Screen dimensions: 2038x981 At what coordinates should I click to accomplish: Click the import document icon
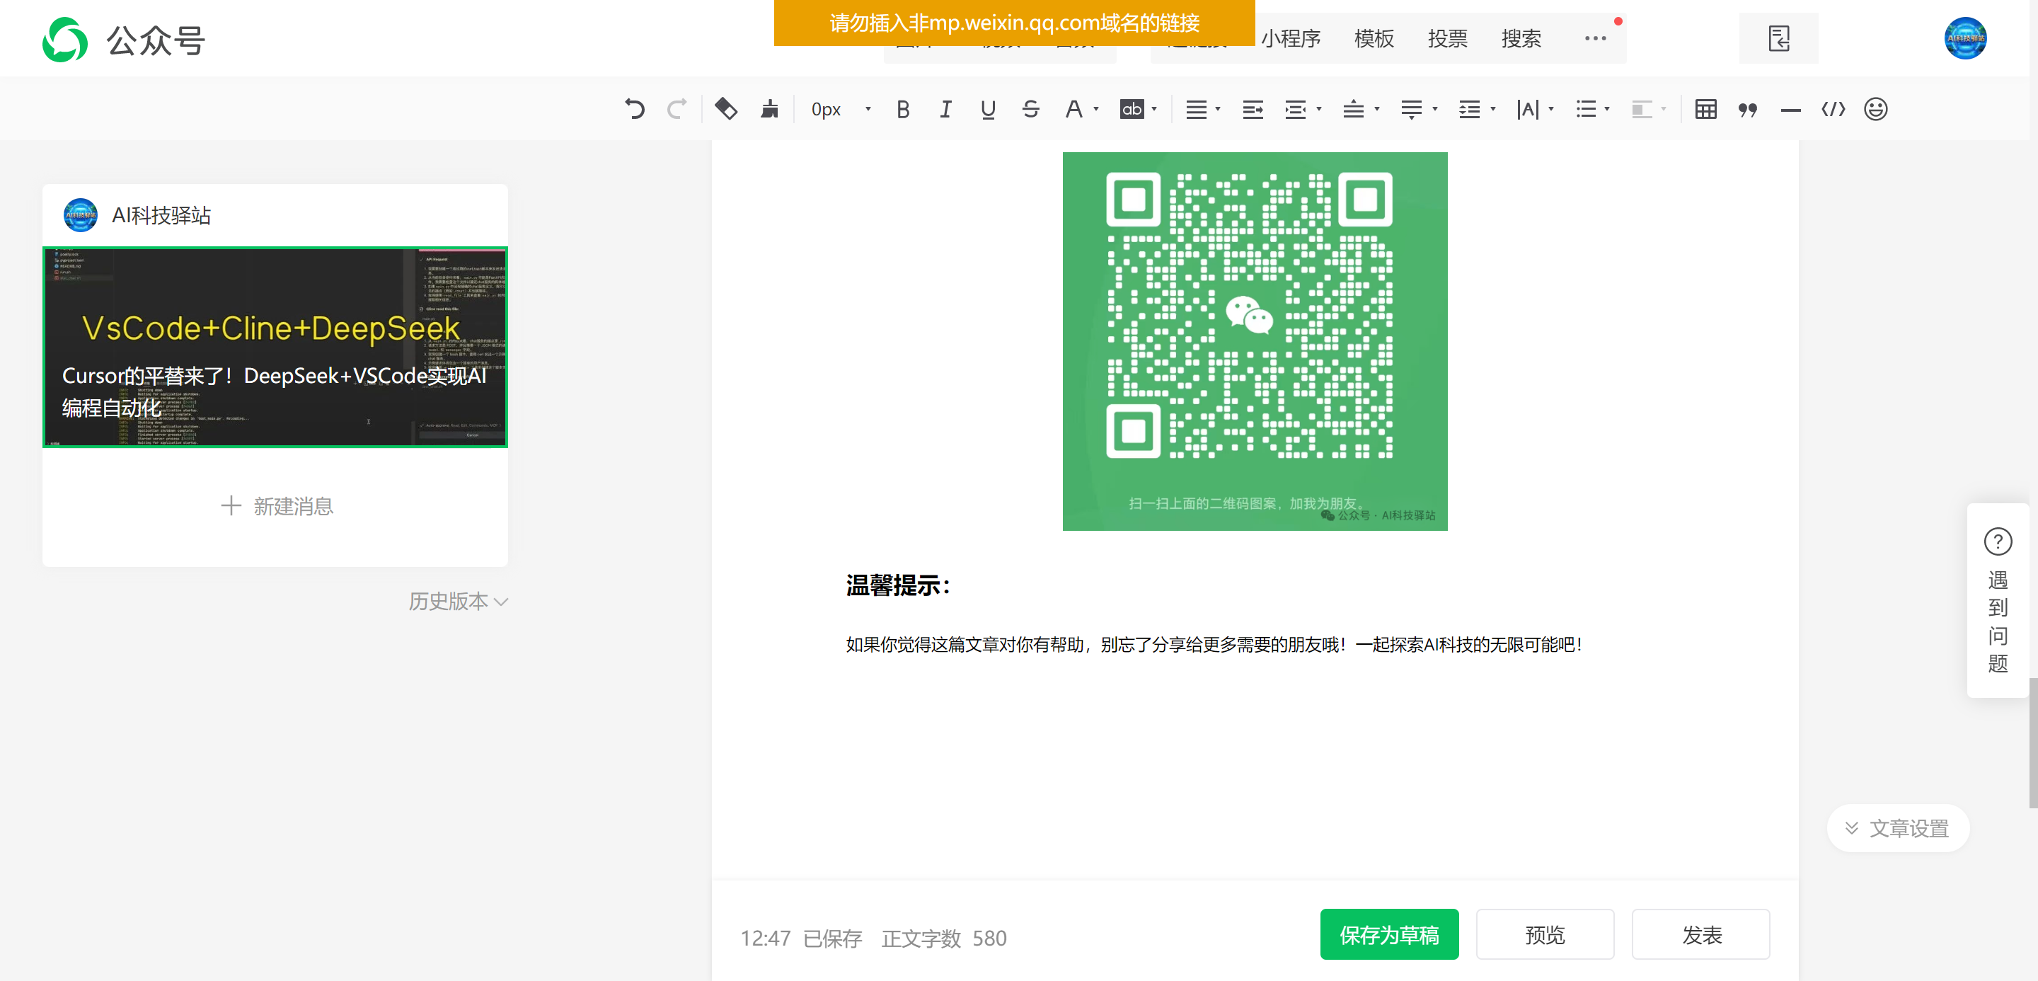pos(1778,38)
